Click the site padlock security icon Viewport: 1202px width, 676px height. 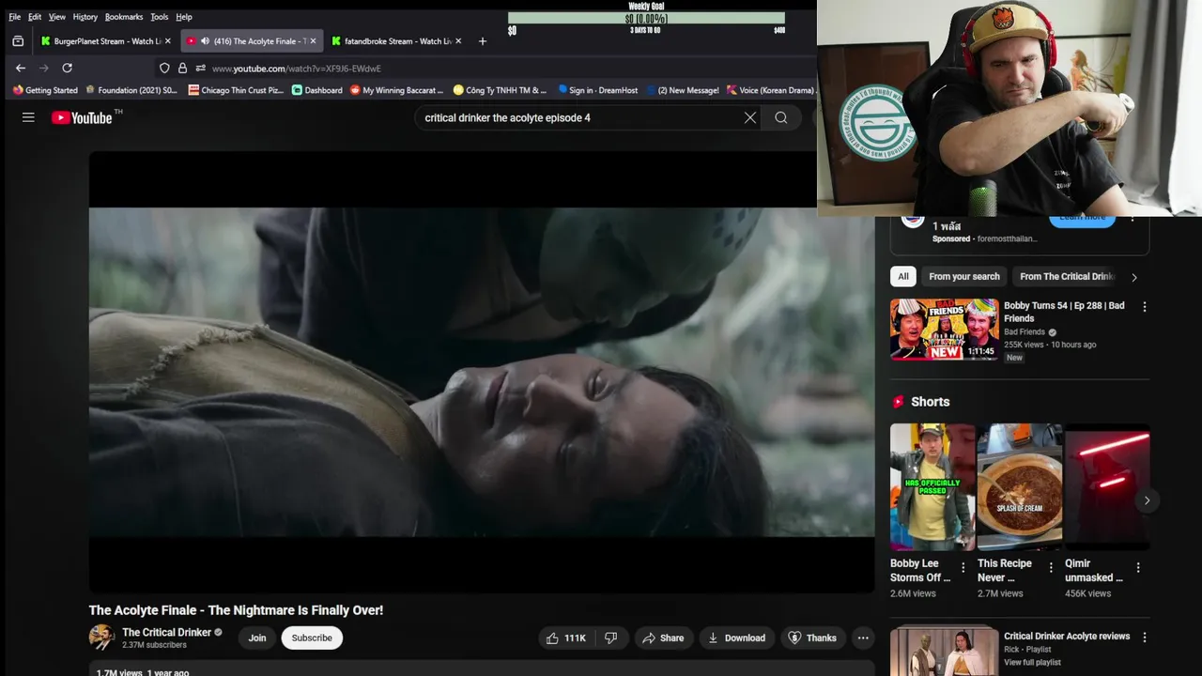pyautogui.click(x=182, y=68)
